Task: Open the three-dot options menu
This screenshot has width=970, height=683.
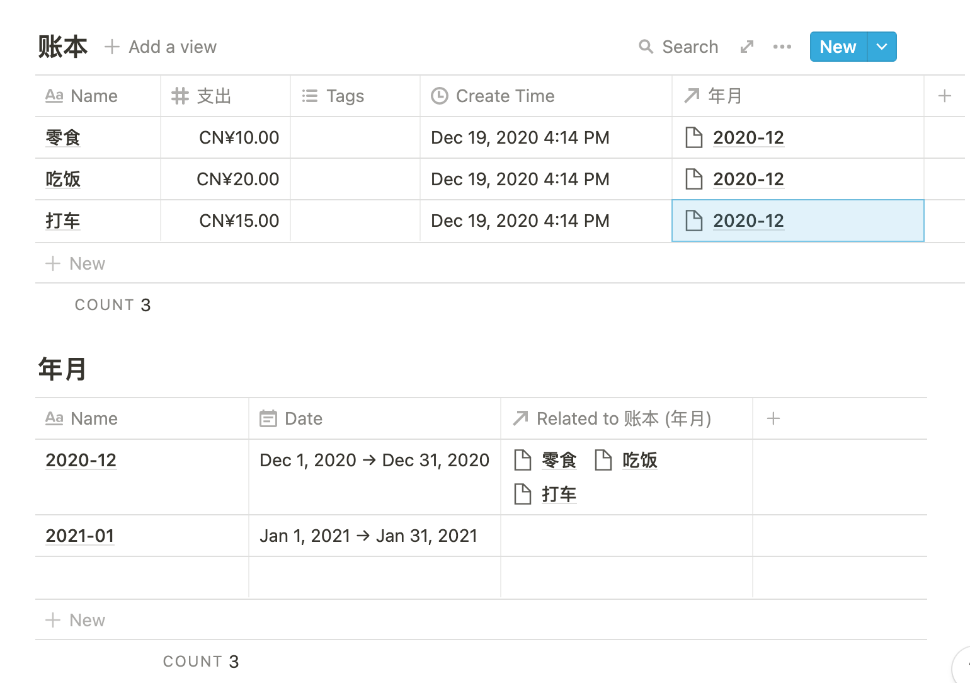Action: pyautogui.click(x=782, y=47)
